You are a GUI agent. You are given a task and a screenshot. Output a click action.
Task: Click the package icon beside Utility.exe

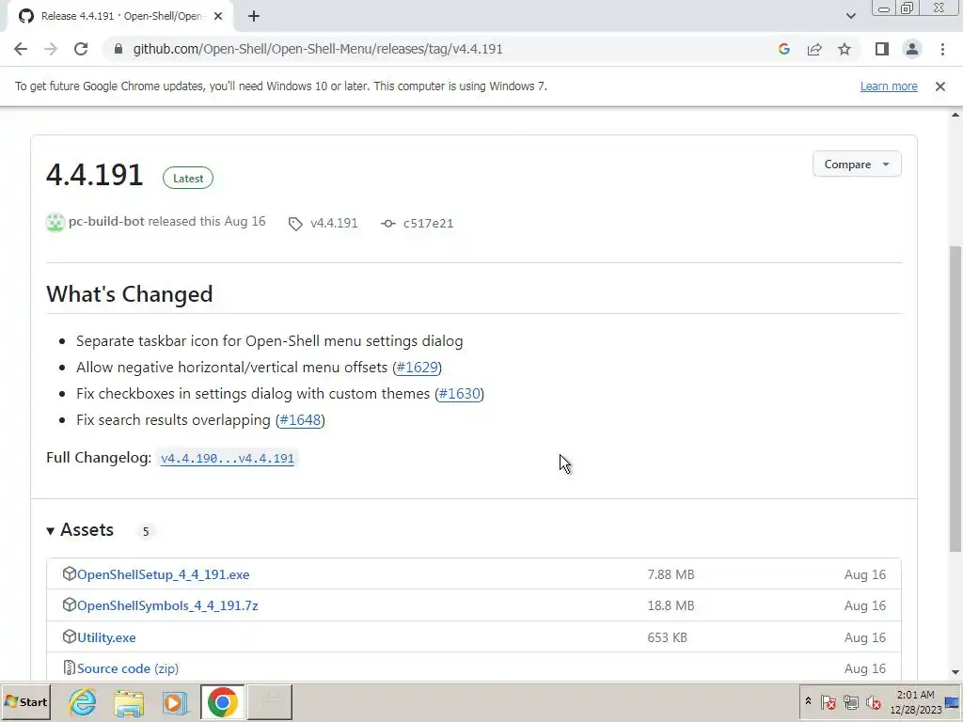tap(69, 636)
